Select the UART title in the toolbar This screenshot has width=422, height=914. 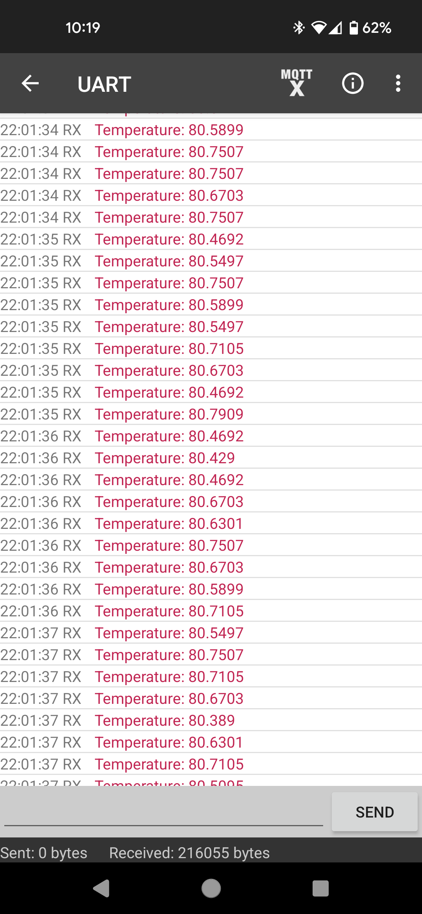(103, 83)
